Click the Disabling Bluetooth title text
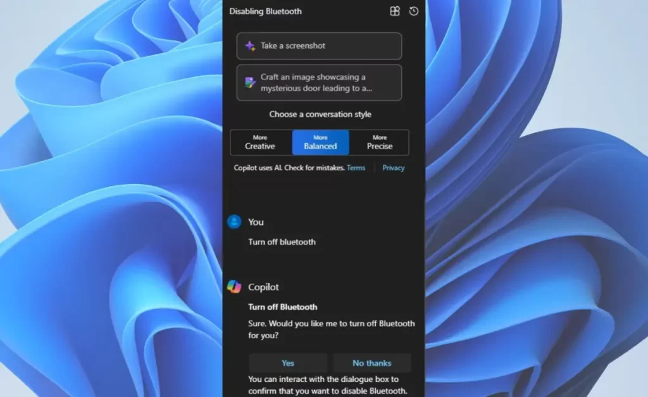The width and height of the screenshot is (648, 397). 266,11
